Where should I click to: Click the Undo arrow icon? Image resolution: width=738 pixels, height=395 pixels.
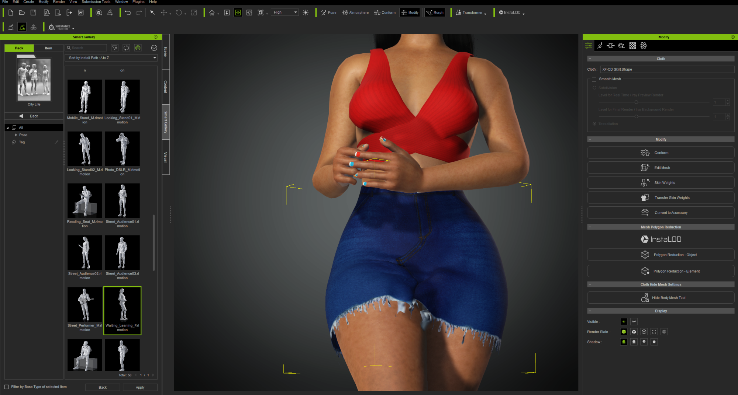click(x=128, y=13)
